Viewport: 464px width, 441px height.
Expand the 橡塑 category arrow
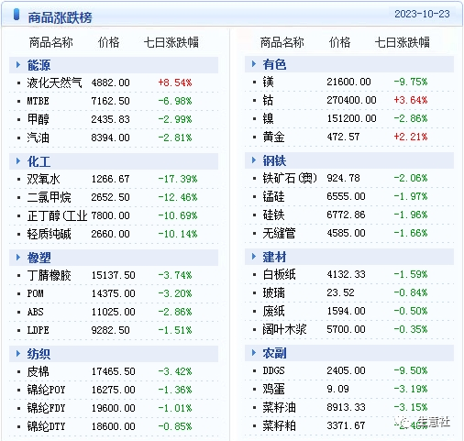[18, 258]
